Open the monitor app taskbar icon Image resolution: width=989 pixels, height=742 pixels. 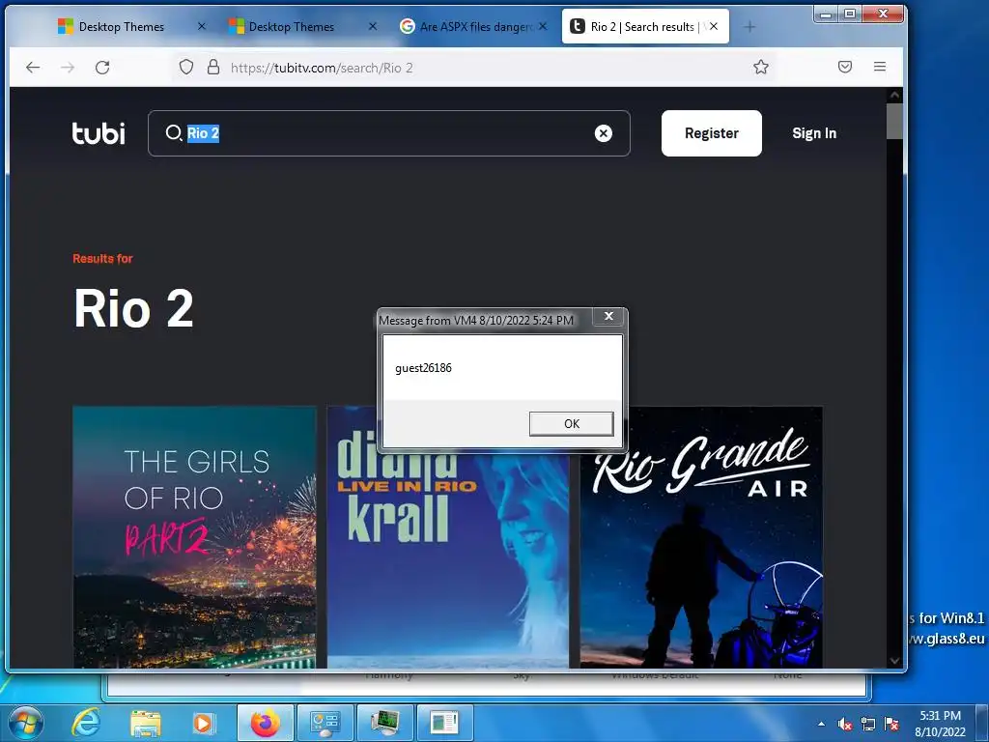pyautogui.click(x=384, y=723)
